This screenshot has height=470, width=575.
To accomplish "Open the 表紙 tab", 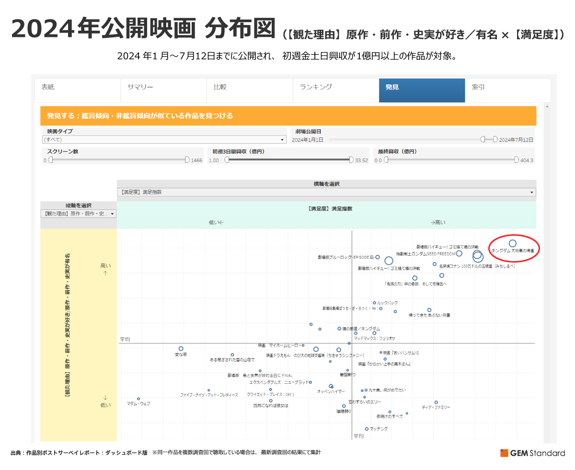I will [78, 90].
